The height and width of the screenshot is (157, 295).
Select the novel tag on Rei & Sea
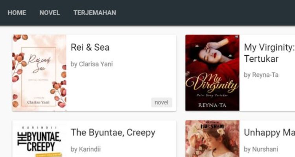pyautogui.click(x=161, y=102)
